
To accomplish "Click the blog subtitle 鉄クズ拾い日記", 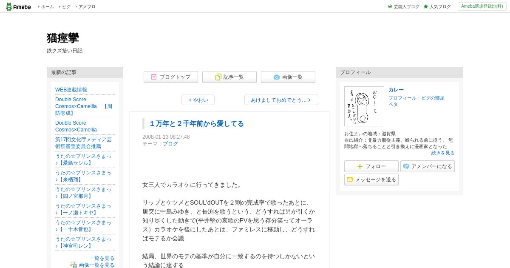I will tap(65, 51).
